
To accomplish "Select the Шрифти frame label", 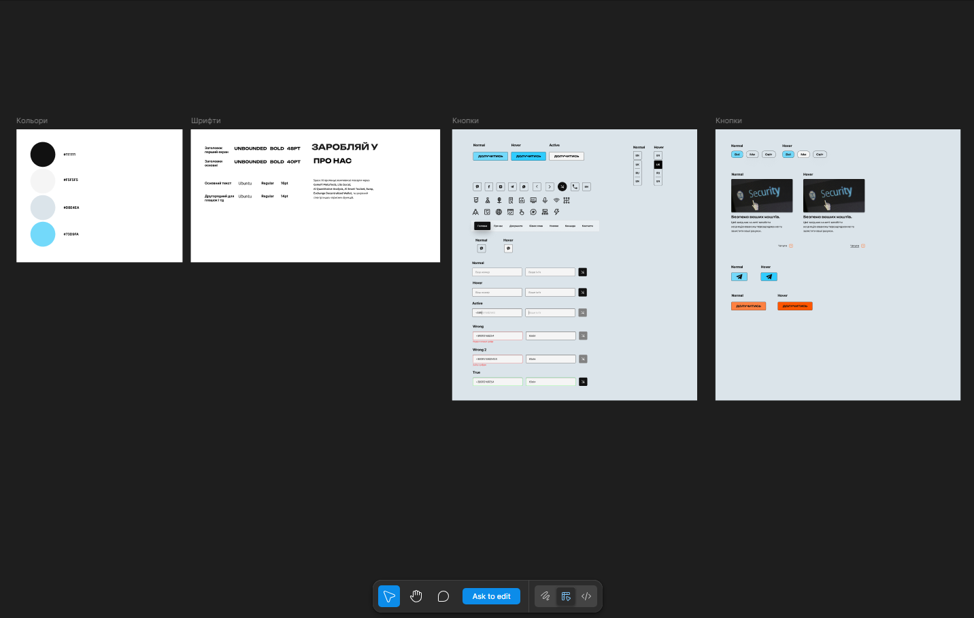I will (x=206, y=120).
